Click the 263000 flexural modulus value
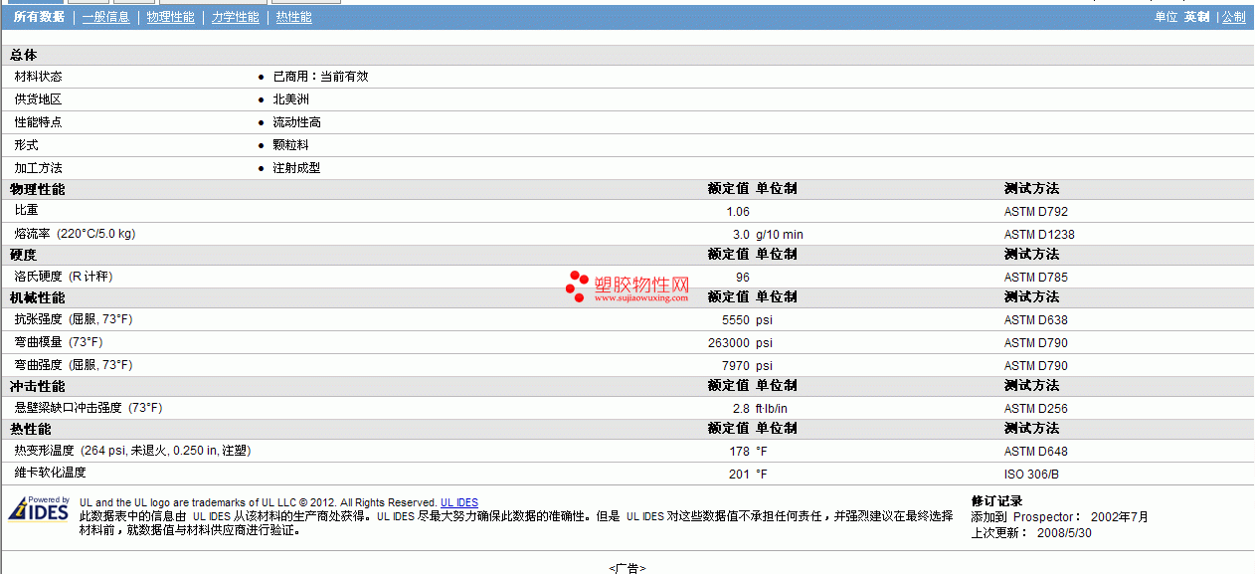The height and width of the screenshot is (574, 1255). pyautogui.click(x=729, y=343)
